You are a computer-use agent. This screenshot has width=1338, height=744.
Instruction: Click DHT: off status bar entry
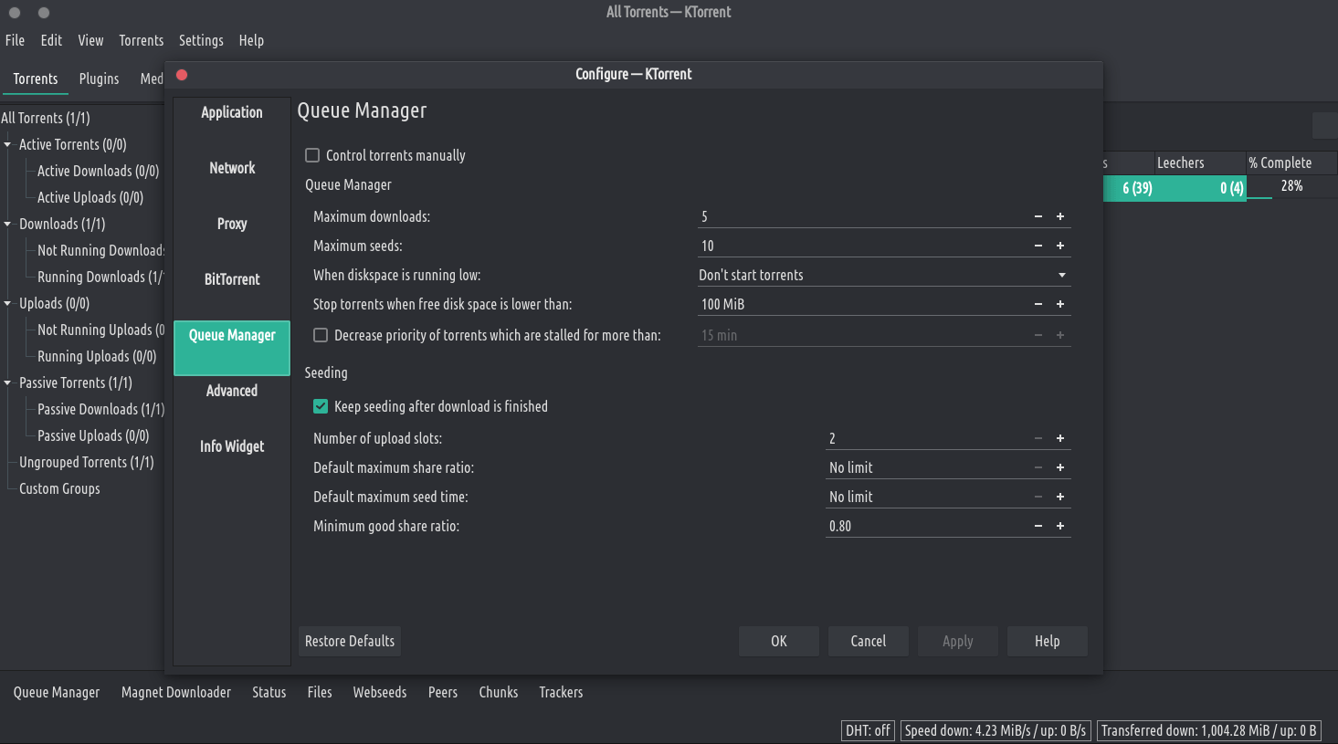click(868, 730)
